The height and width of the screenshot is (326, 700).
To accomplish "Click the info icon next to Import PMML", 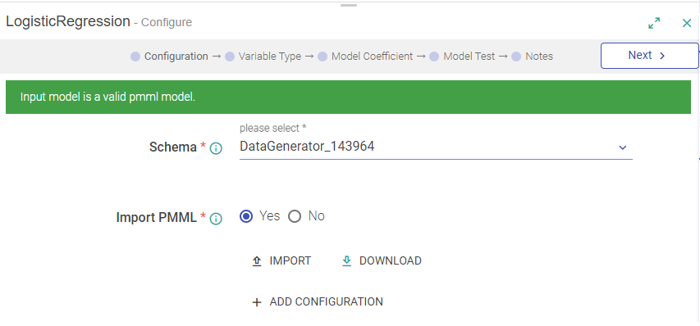I will [216, 219].
